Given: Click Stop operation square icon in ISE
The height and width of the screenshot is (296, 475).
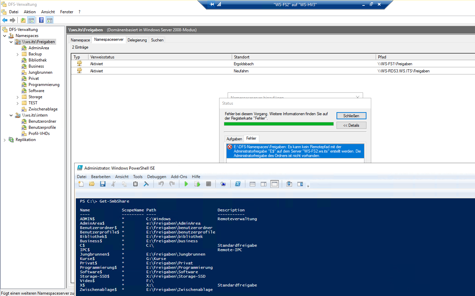Looking at the screenshot, I should point(209,184).
